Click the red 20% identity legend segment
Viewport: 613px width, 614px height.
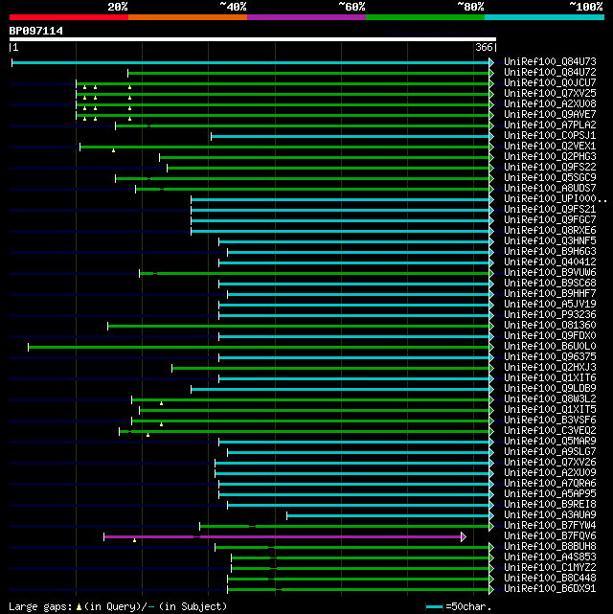coord(69,17)
